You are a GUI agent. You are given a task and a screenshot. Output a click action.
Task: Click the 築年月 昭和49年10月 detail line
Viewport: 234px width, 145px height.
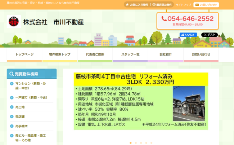[96, 114]
